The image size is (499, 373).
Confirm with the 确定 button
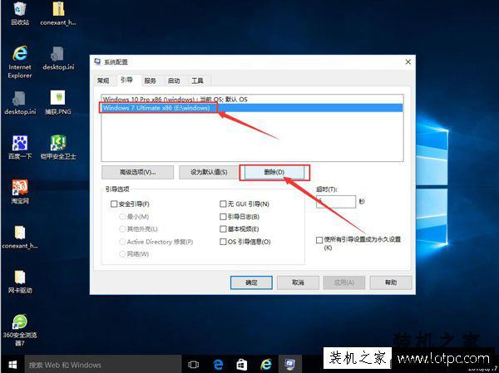251,282
